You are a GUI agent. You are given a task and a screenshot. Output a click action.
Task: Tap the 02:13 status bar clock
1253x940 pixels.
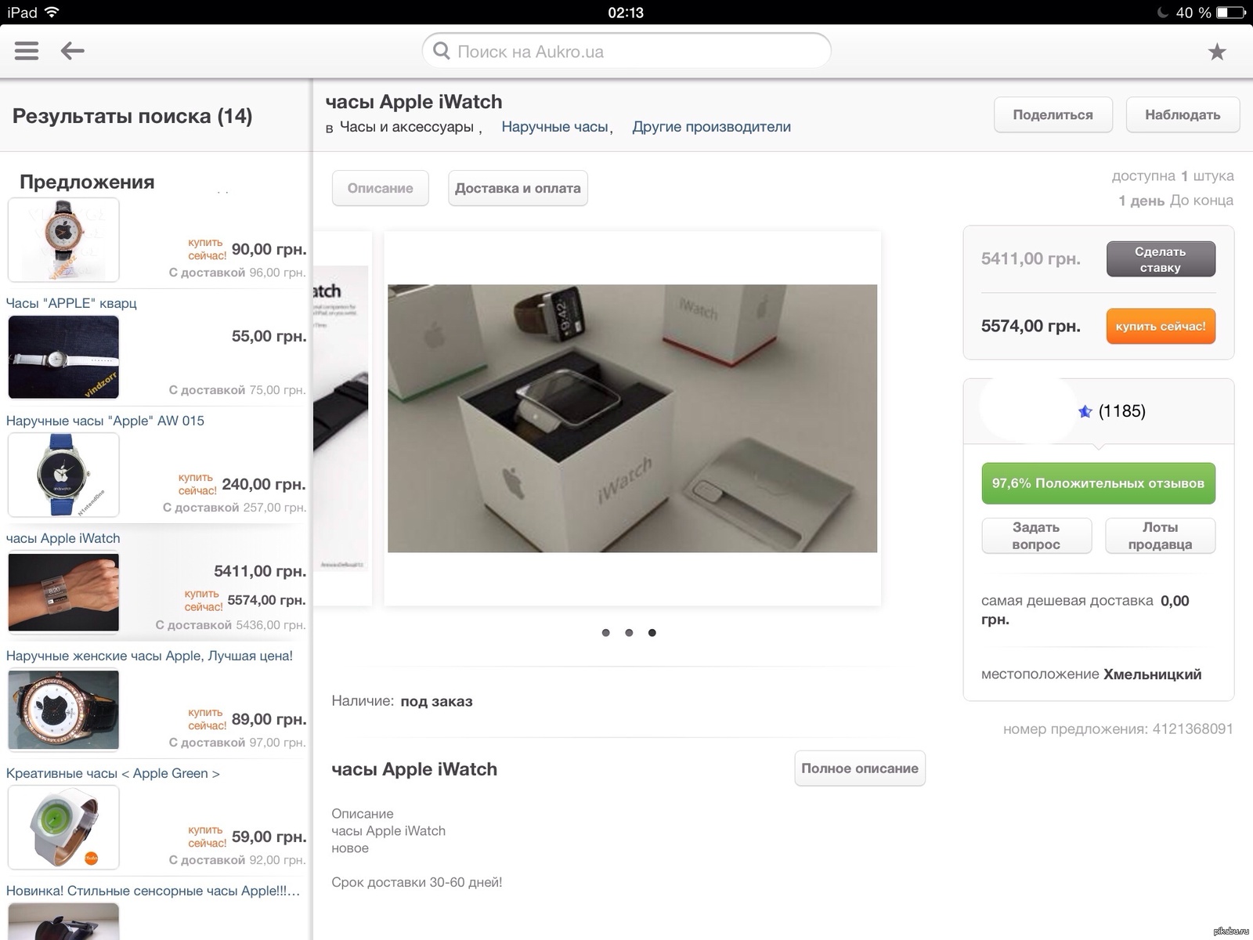coord(626,12)
